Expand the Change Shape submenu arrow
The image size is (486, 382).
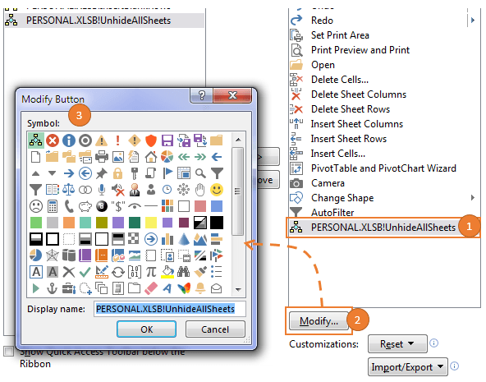coord(473,198)
